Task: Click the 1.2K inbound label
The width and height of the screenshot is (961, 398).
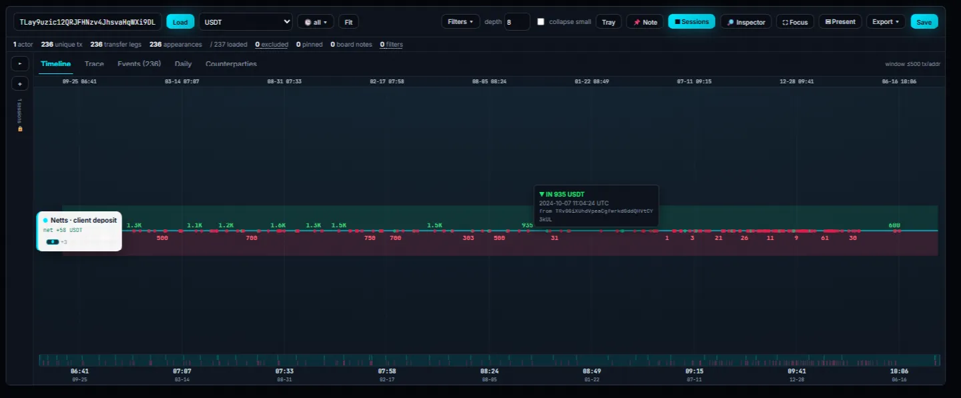Action: [226, 225]
